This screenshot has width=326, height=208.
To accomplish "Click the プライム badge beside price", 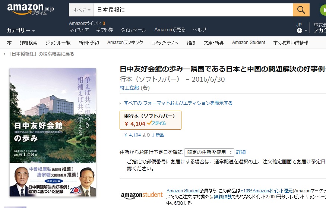I will (x=156, y=123).
